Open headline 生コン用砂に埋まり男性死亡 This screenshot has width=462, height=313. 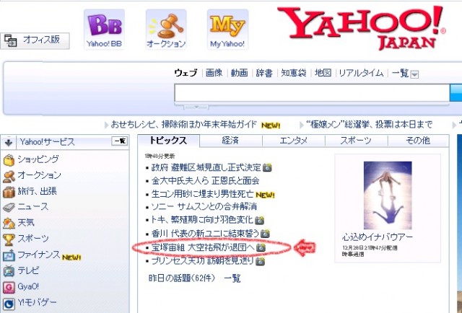click(x=202, y=194)
